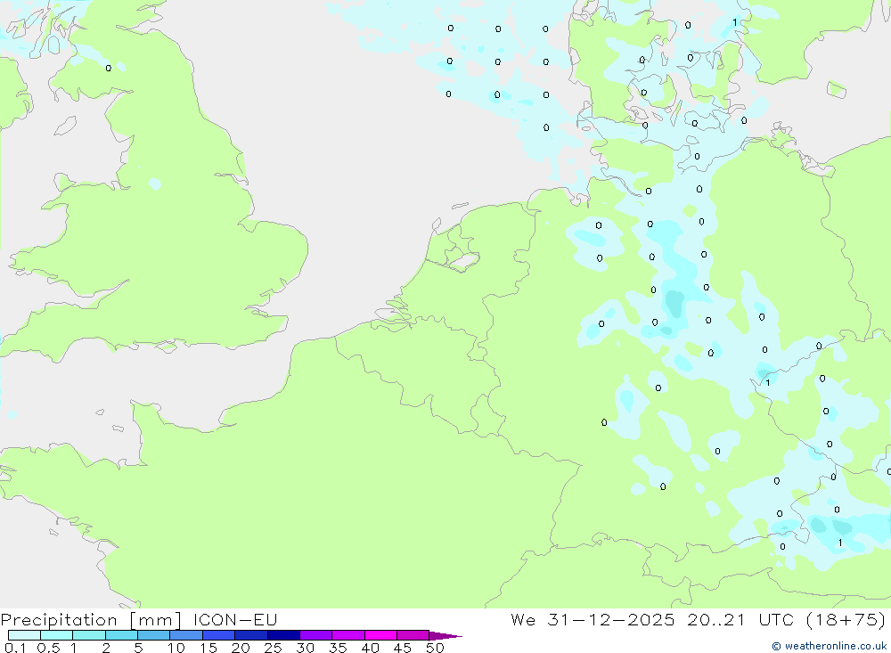Select legend swatch between 30 and 35

point(316,635)
